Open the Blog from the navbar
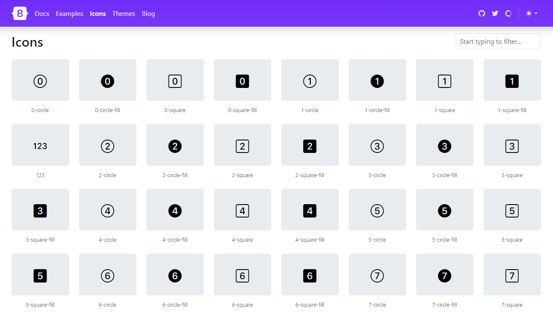Screen dimensions: 553x315 tap(148, 13)
